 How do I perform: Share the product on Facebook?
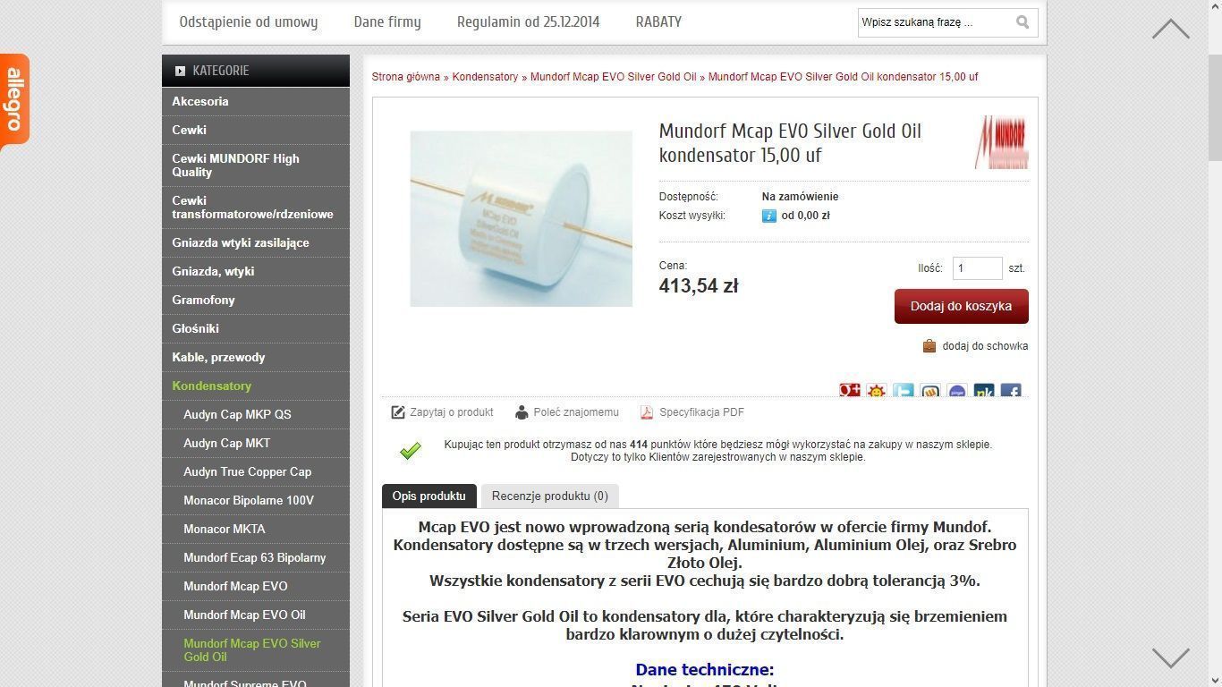point(1011,391)
